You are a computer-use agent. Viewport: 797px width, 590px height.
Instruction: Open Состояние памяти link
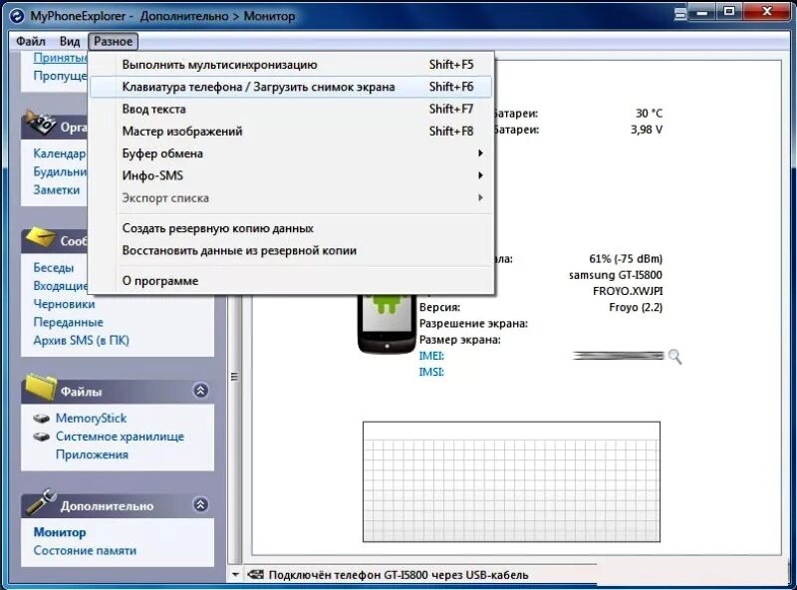click(x=85, y=551)
